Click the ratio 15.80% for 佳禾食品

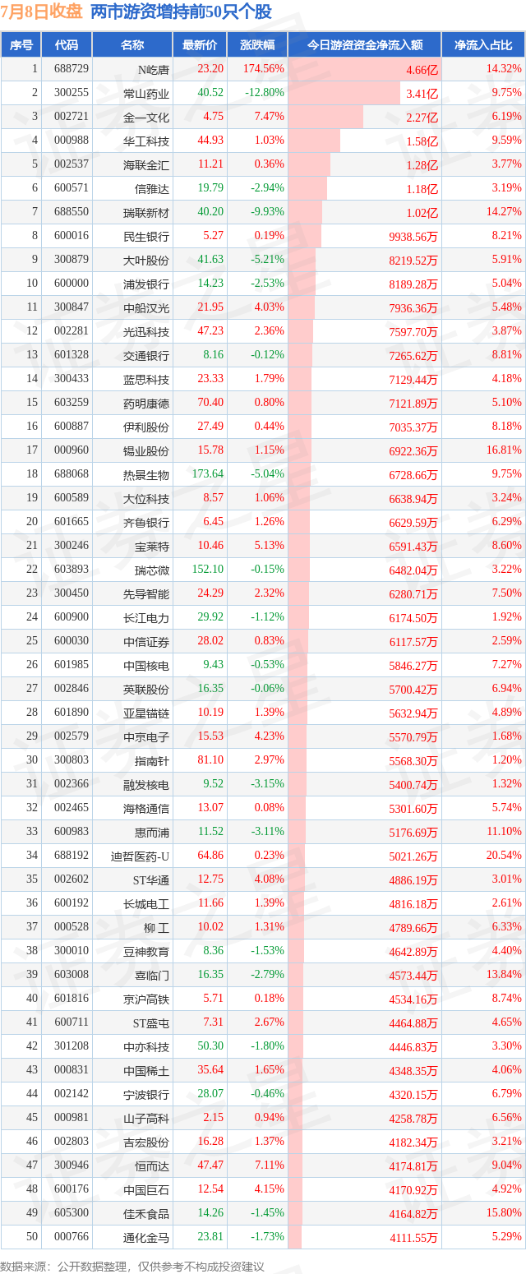504,1213
